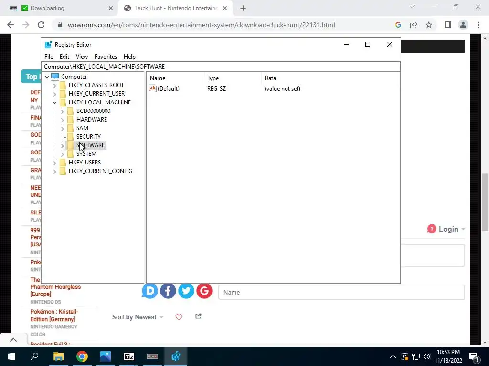Viewport: 489px width, 366px height.
Task: Close the Duck Hunt browser tab
Action: 225,9
